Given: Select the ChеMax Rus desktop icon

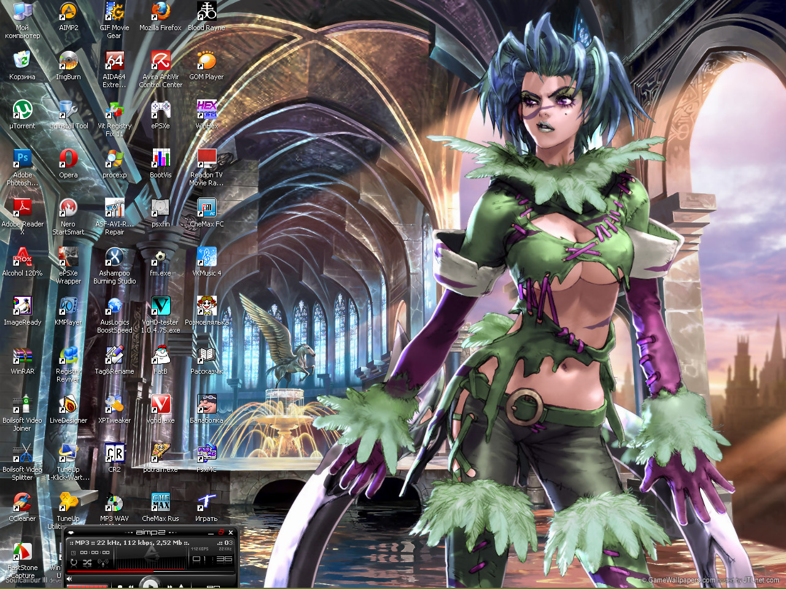Looking at the screenshot, I should coord(160,502).
